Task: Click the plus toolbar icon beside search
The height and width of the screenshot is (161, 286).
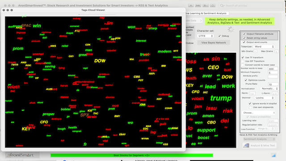Action: tap(191, 6)
